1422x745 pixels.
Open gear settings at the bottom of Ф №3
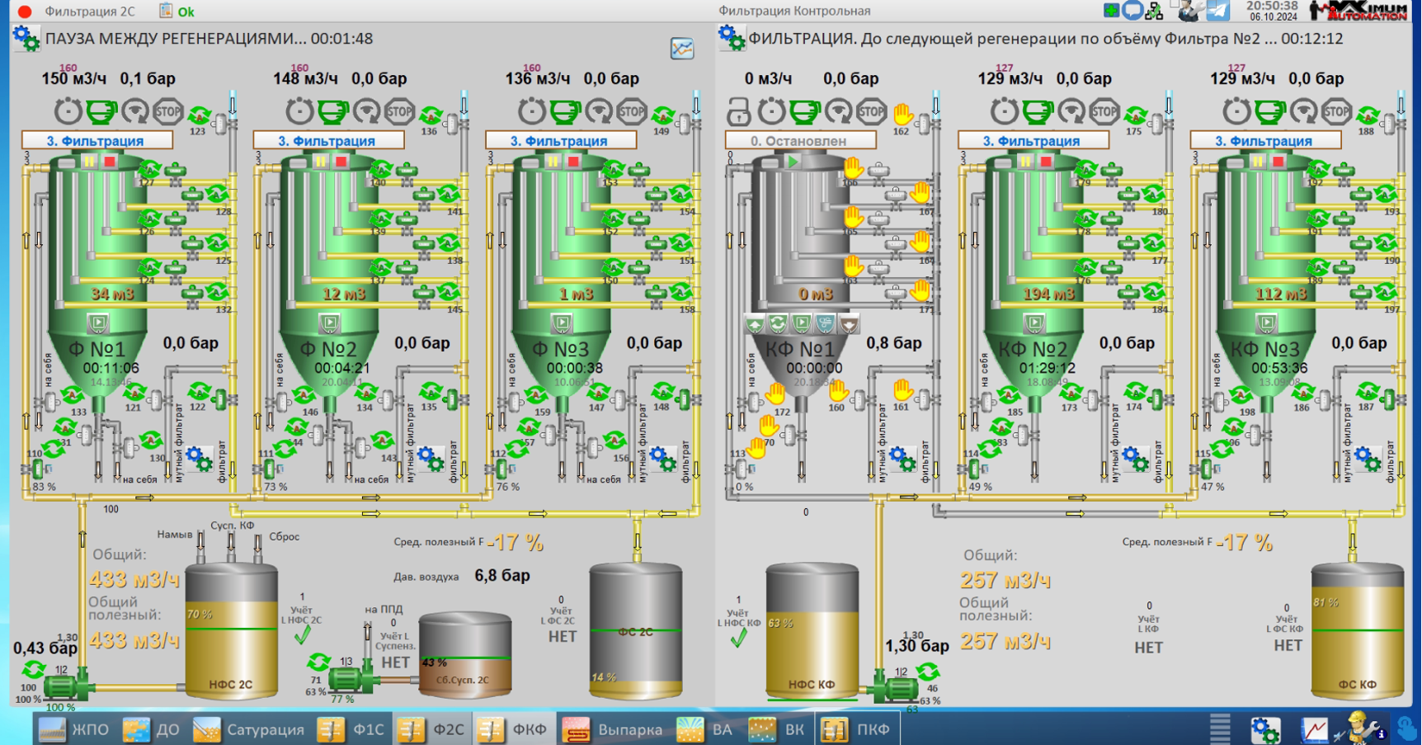pyautogui.click(x=662, y=460)
